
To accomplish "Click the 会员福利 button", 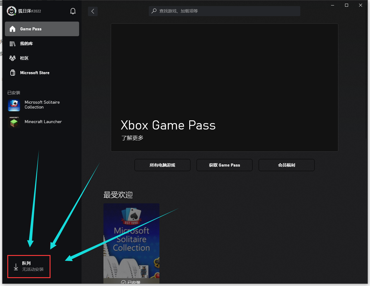I will click(286, 165).
